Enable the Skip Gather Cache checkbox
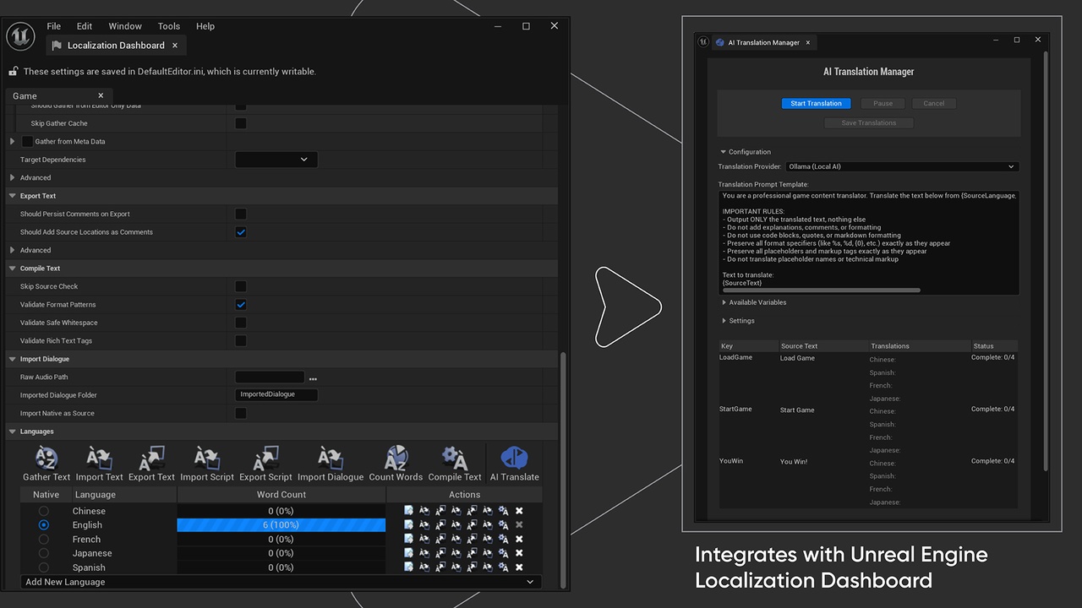Screen dimensions: 1082x608 pos(241,122)
